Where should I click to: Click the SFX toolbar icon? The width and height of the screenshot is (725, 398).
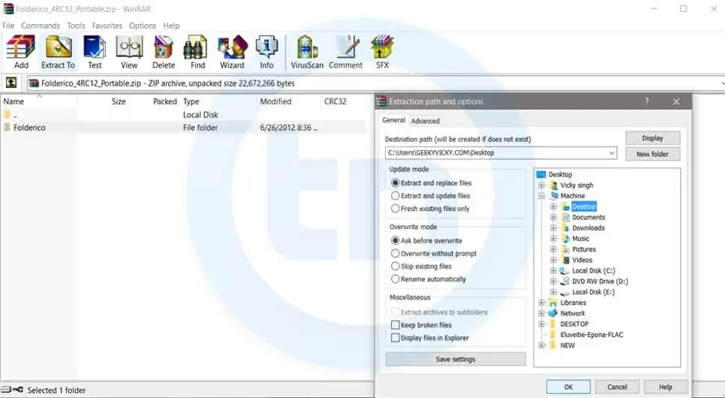coord(382,47)
